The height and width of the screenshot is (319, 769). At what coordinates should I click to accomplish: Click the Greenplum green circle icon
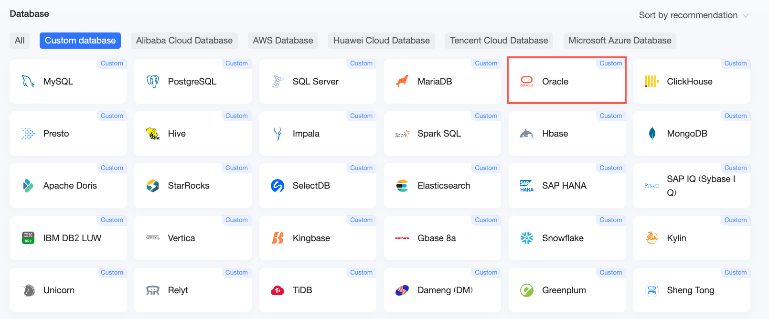pyautogui.click(x=527, y=290)
